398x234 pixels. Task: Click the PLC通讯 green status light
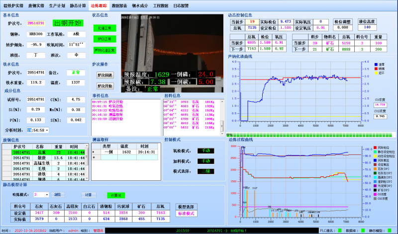tap(338, 231)
